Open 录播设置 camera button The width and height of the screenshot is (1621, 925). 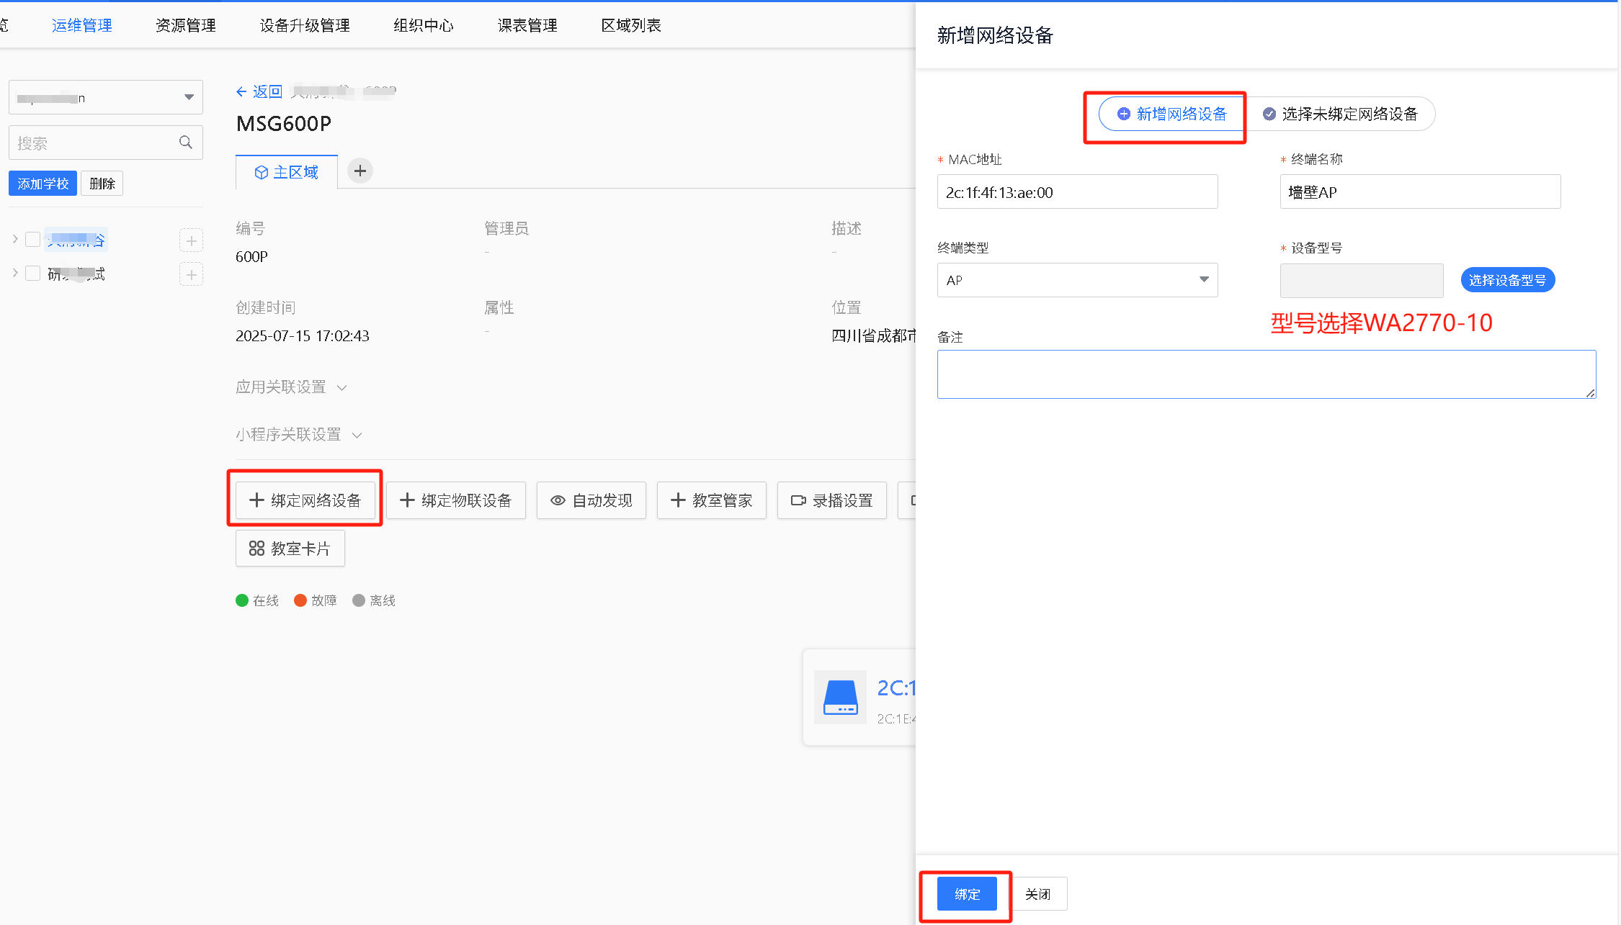tap(831, 500)
